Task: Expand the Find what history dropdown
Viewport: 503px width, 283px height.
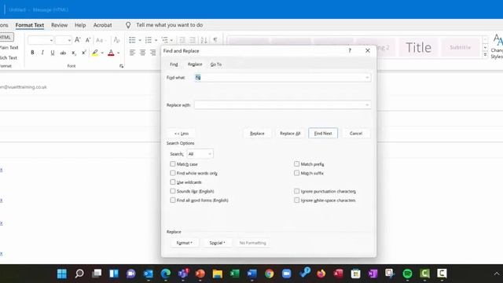Action: (x=367, y=77)
